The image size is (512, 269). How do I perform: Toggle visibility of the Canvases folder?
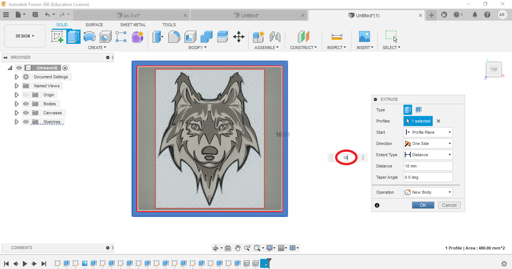point(26,113)
